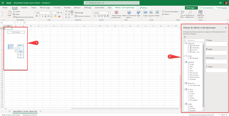Open the fill color yellow swatch
This screenshot has height=116, width=229.
click(x=55, y=16)
